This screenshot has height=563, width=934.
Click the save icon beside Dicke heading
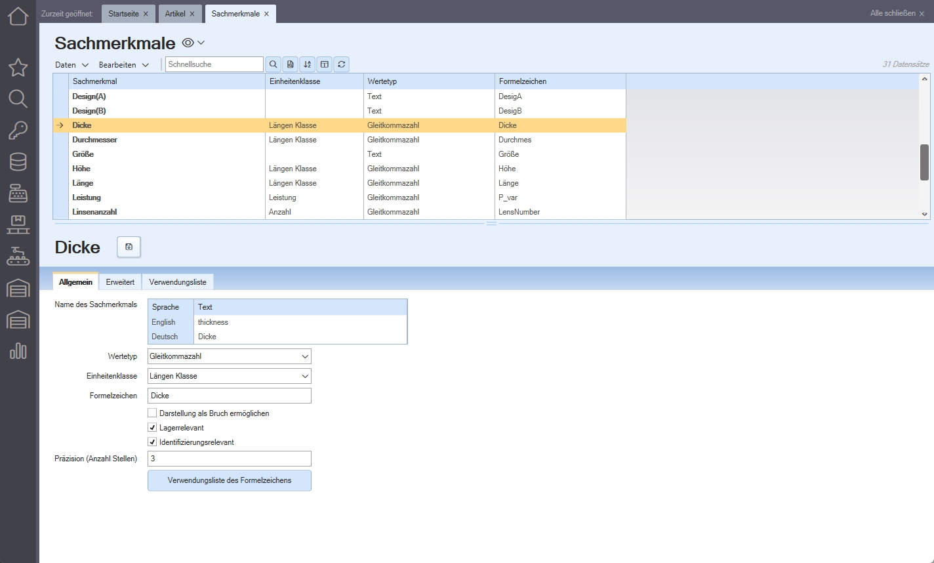click(x=129, y=247)
